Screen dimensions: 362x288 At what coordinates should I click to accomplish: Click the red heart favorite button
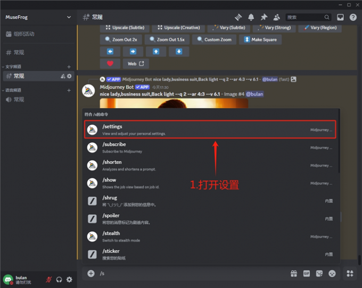(x=110, y=64)
